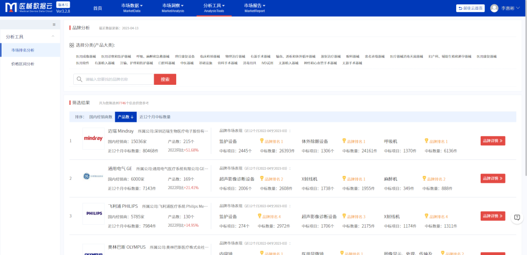The image size is (527, 255).
Task: Filter by category 中医器械
Action: coord(187,63)
